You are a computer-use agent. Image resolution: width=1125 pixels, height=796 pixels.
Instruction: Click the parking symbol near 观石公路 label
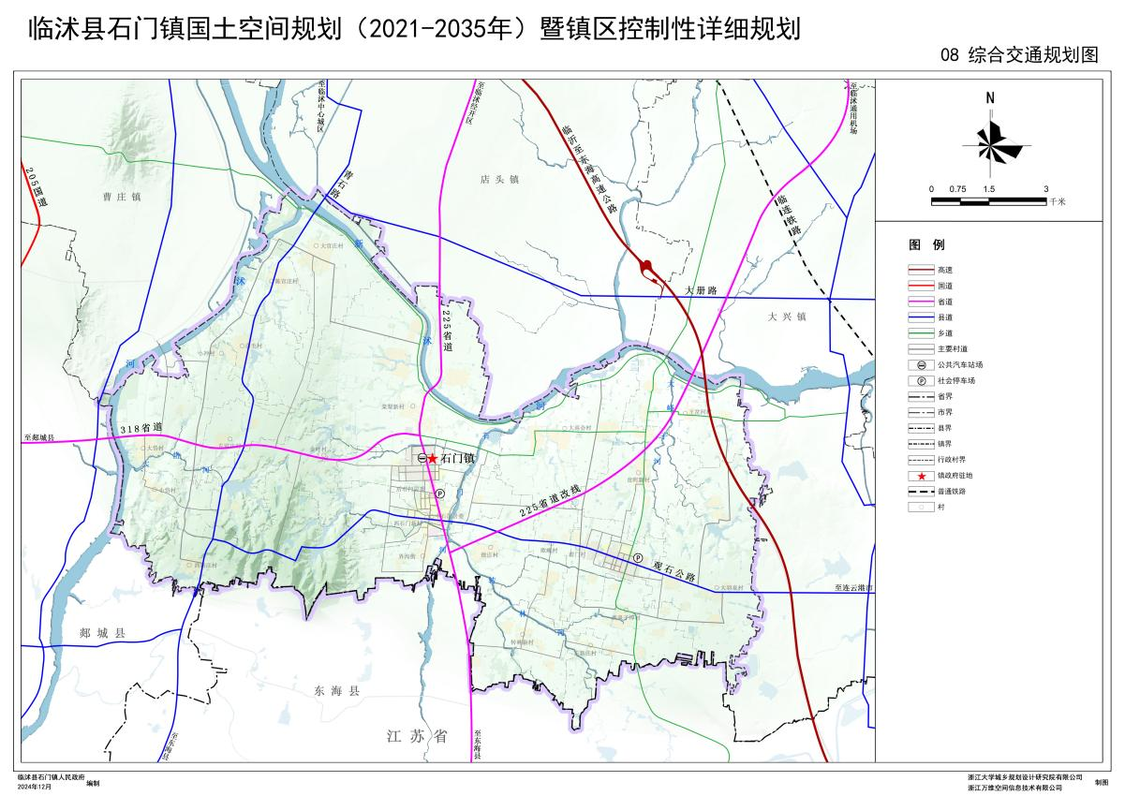pos(637,557)
